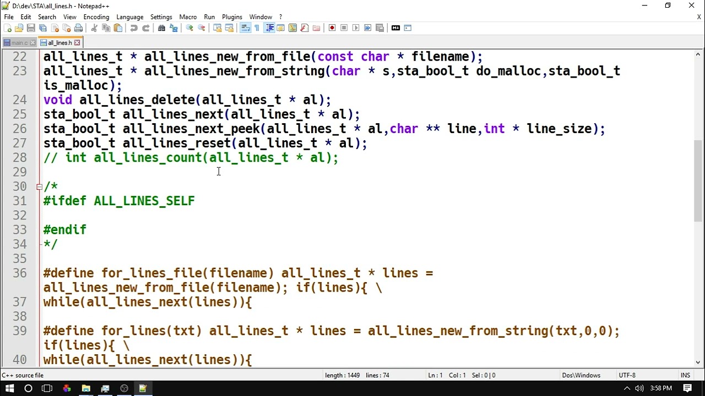Open the Replace toolbar icon
The height and width of the screenshot is (396, 705).
click(173, 28)
